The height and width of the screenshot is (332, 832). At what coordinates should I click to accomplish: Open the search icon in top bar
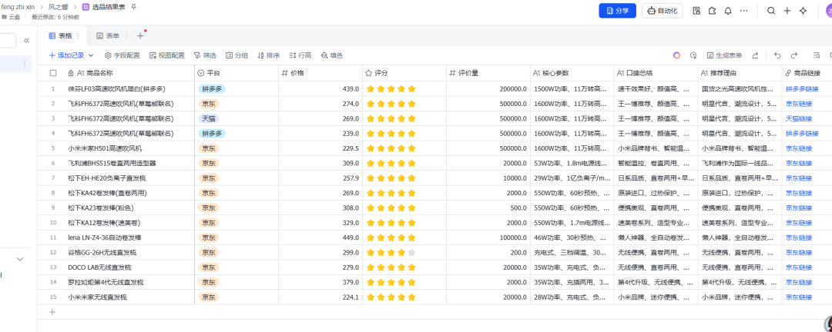pos(771,11)
